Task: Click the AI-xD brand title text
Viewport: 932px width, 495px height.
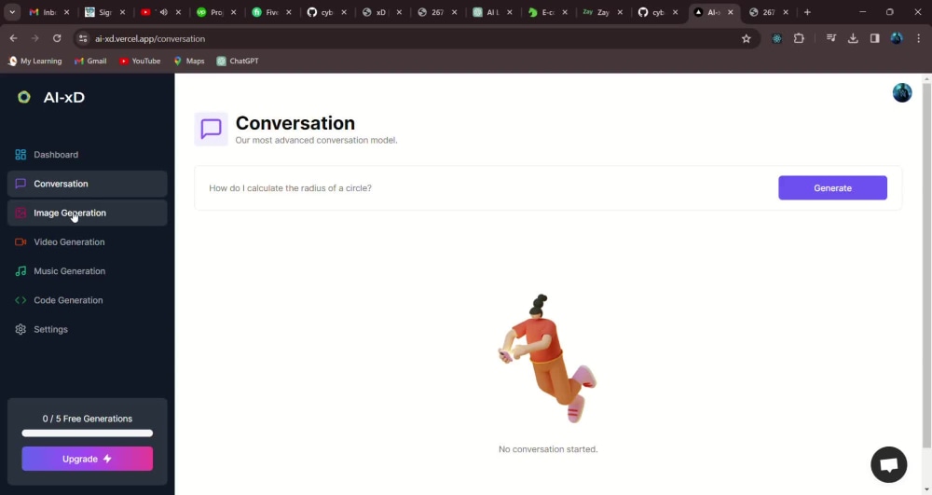Action: coord(64,98)
